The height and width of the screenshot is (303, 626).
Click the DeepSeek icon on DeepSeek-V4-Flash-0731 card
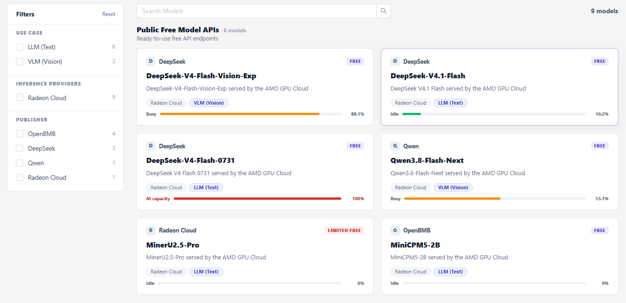(150, 146)
